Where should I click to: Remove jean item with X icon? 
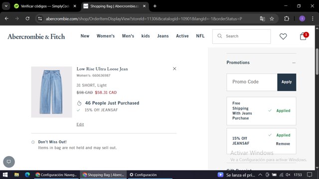(174, 69)
